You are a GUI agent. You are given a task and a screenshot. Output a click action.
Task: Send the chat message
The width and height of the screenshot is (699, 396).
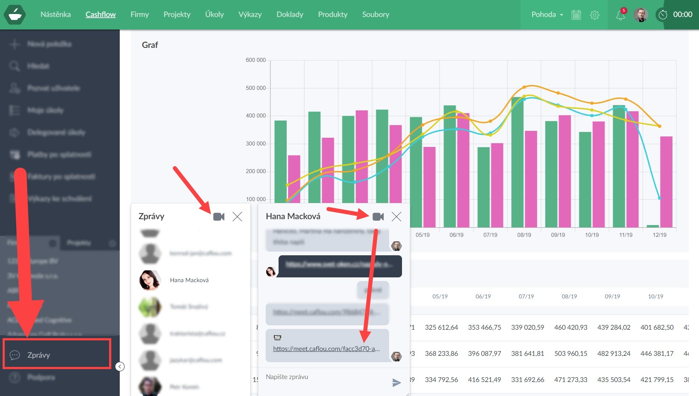396,383
